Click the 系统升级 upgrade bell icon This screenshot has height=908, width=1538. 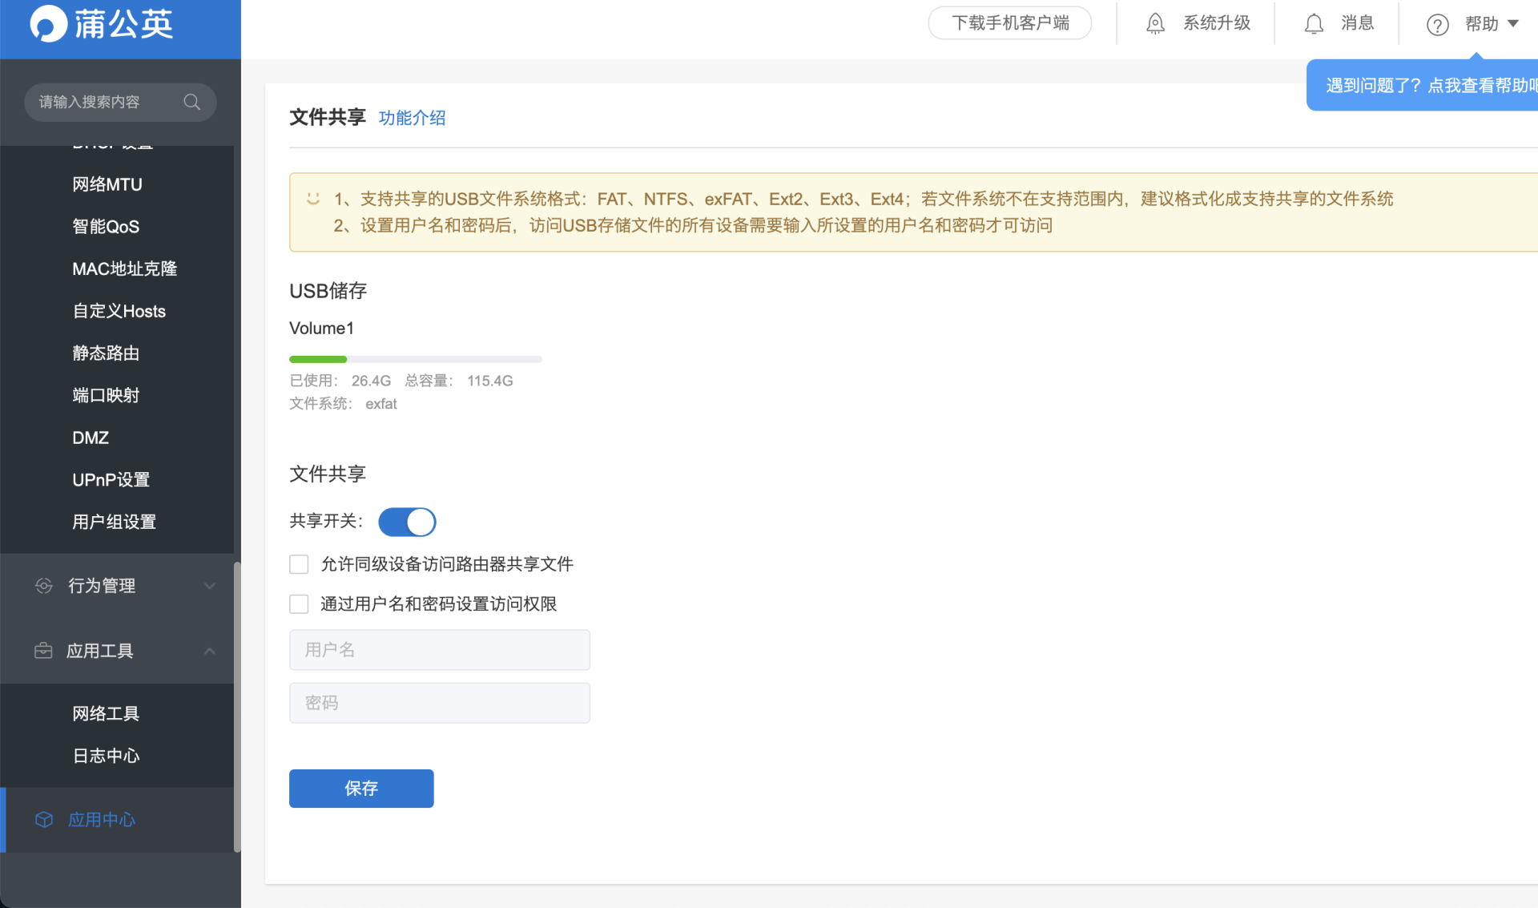pyautogui.click(x=1155, y=24)
